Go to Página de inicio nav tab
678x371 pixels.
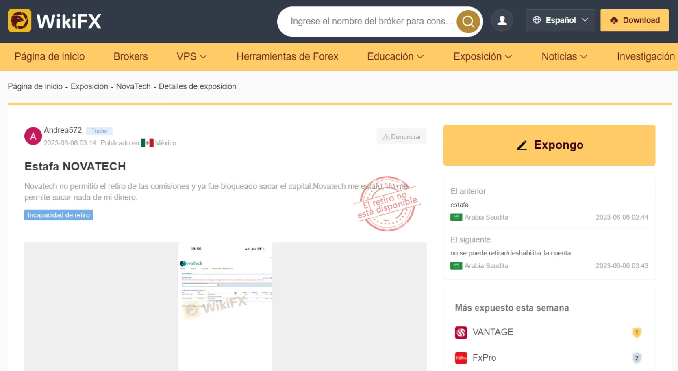(50, 57)
